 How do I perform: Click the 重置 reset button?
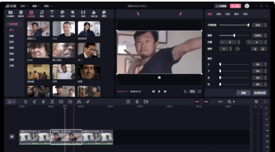pos(244,93)
